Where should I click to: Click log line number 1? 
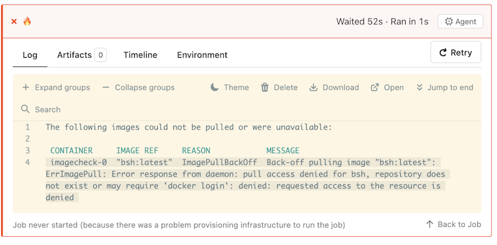[27, 127]
